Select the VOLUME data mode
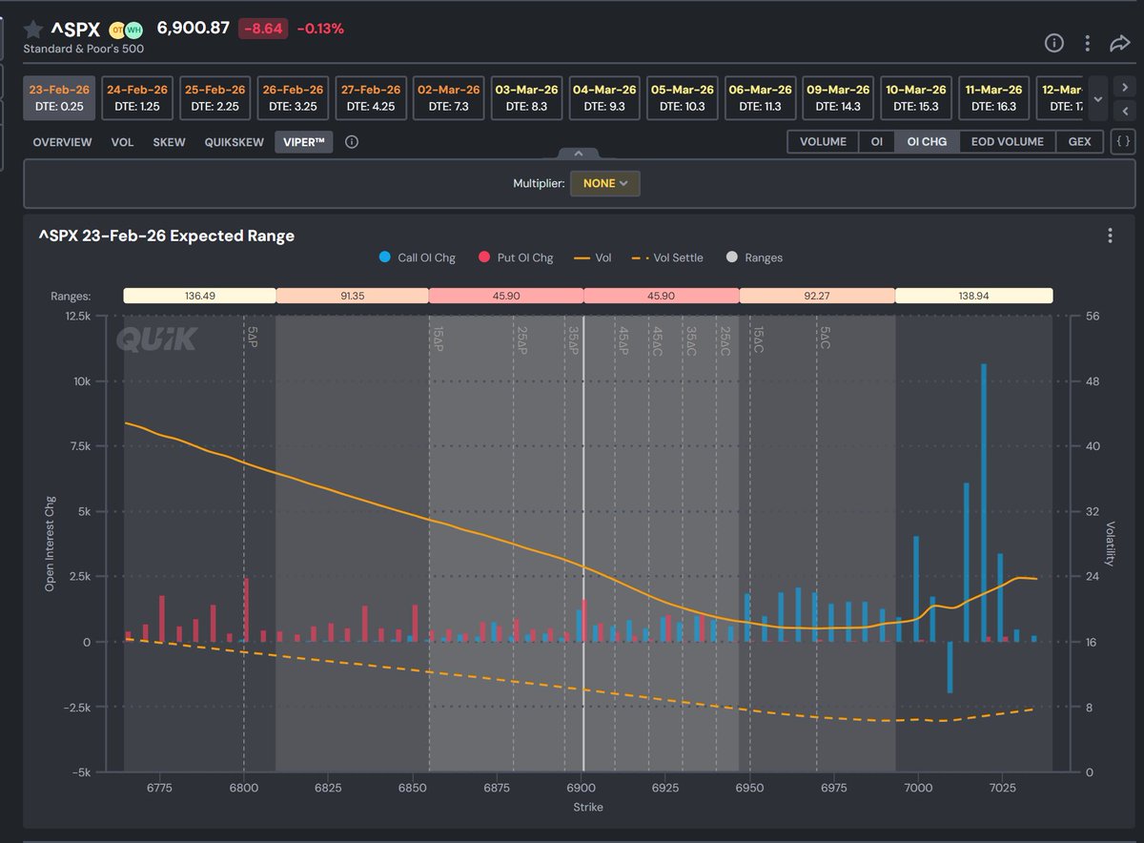Screen dimensions: 1144x843 point(823,142)
